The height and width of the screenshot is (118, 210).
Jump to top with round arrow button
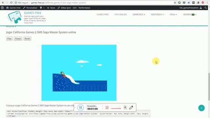201,108
